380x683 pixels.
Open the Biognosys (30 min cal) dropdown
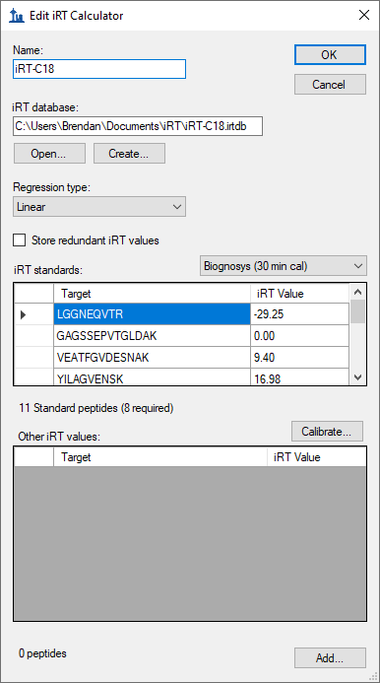click(x=284, y=266)
